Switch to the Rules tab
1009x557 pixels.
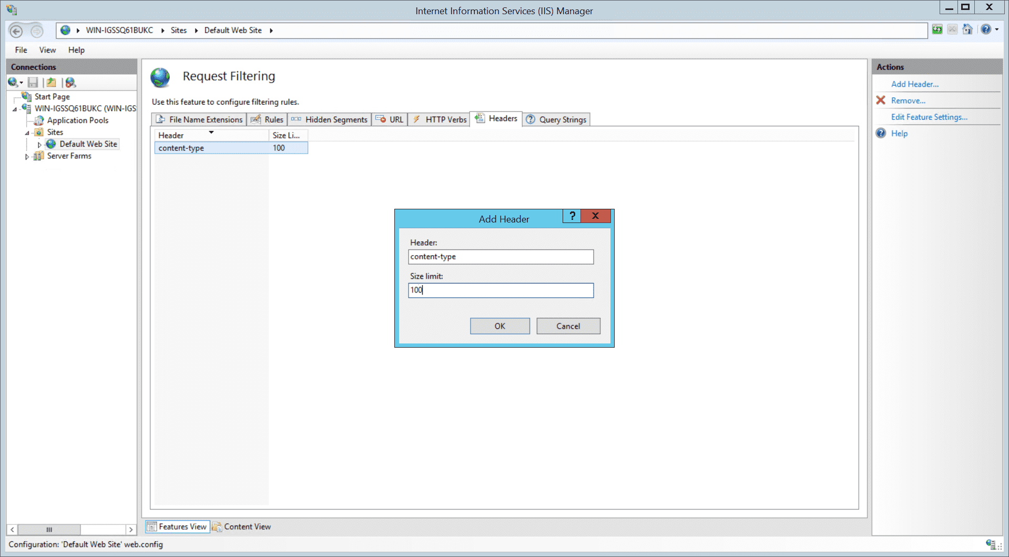tap(267, 119)
